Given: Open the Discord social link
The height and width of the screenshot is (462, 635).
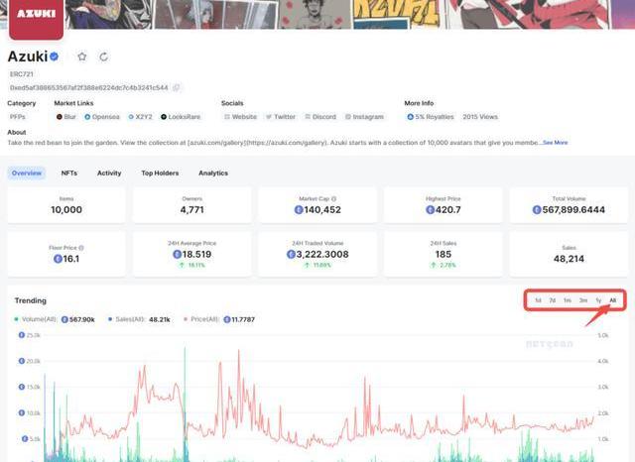Looking at the screenshot, I should pos(320,117).
